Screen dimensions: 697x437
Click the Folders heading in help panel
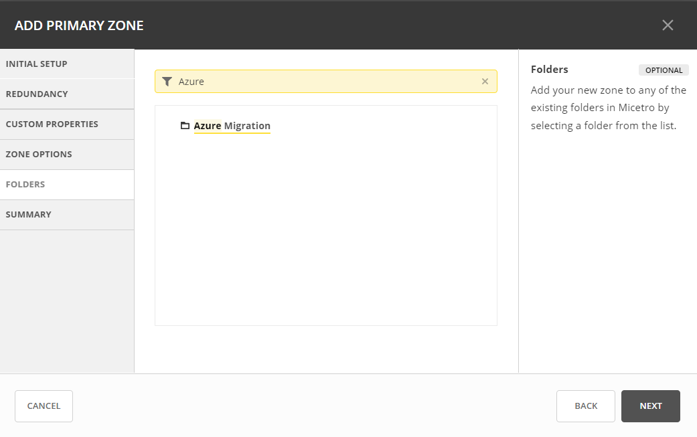[x=549, y=70]
